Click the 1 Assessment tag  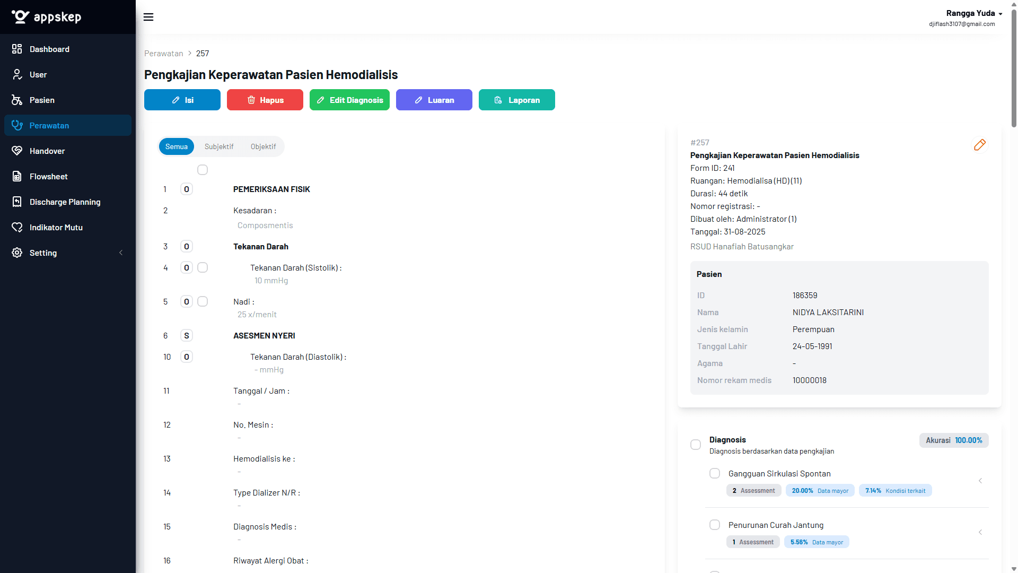[753, 542]
